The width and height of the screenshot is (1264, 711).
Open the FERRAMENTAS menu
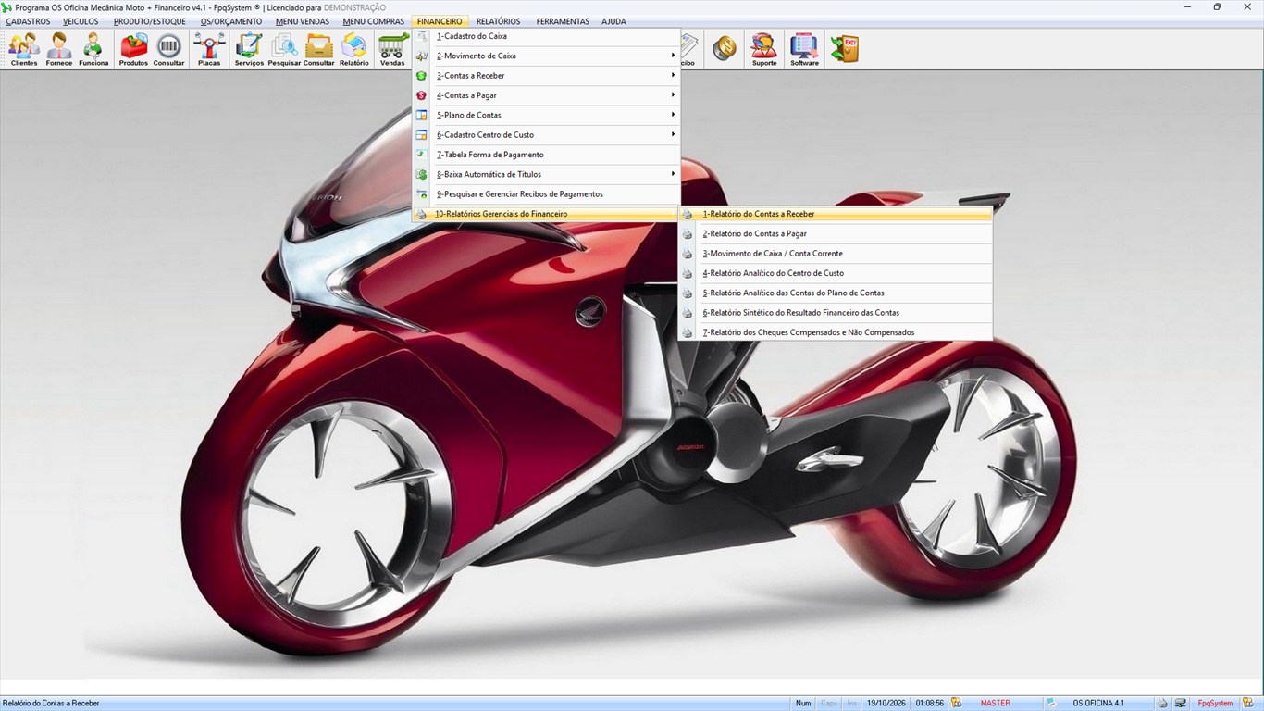[563, 21]
